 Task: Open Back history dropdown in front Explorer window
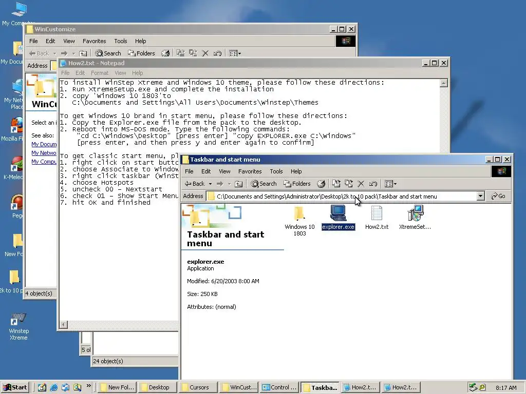click(x=210, y=184)
